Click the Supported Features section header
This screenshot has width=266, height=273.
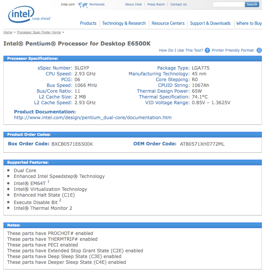coord(133,162)
